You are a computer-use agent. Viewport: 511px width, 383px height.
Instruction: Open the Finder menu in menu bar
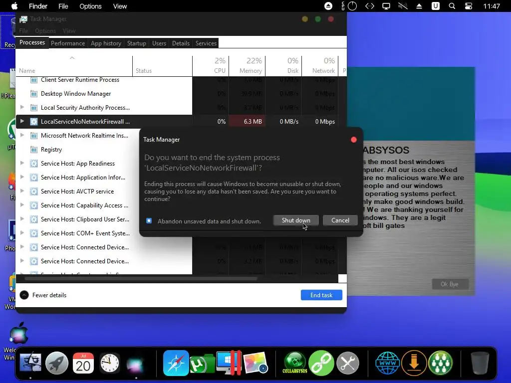(38, 6)
